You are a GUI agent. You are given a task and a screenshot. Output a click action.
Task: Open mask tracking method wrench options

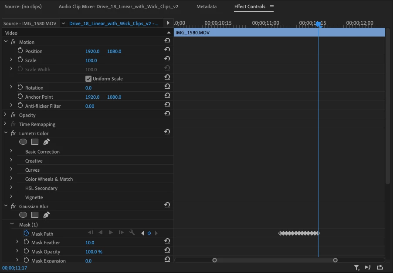click(x=132, y=233)
